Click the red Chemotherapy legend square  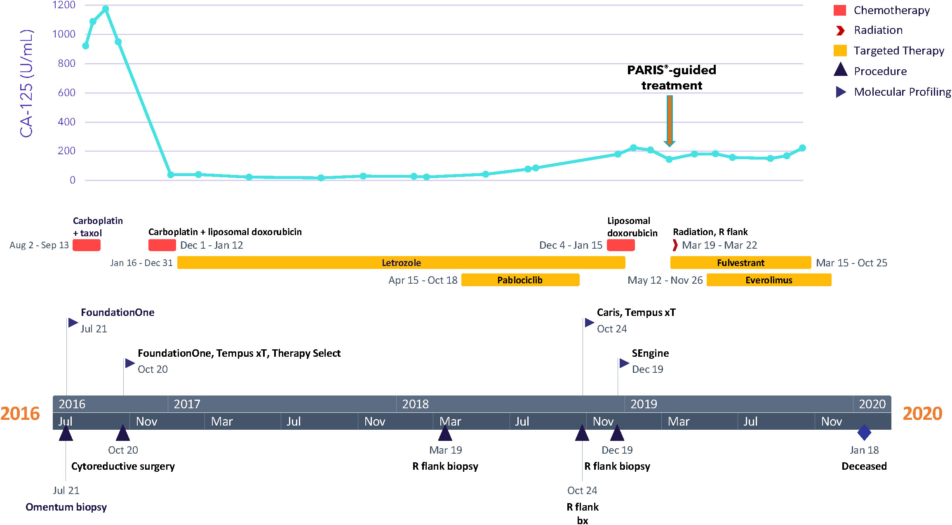(x=839, y=10)
